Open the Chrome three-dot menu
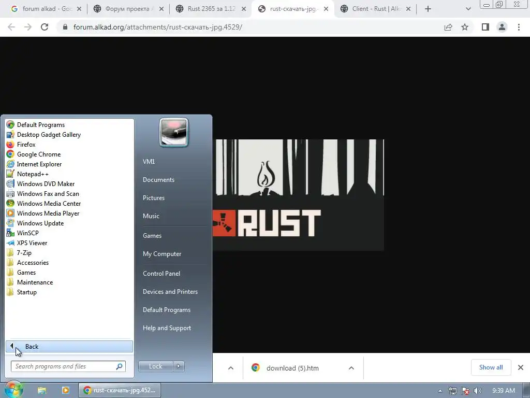Image resolution: width=530 pixels, height=398 pixels. point(519,27)
